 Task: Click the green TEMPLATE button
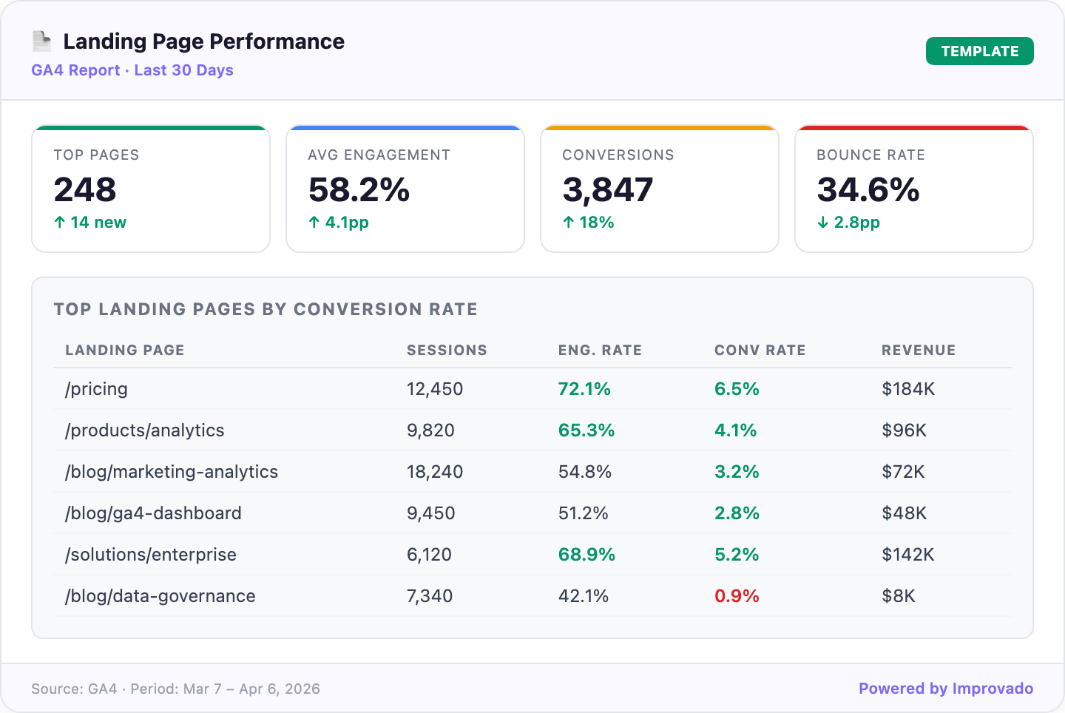click(980, 51)
